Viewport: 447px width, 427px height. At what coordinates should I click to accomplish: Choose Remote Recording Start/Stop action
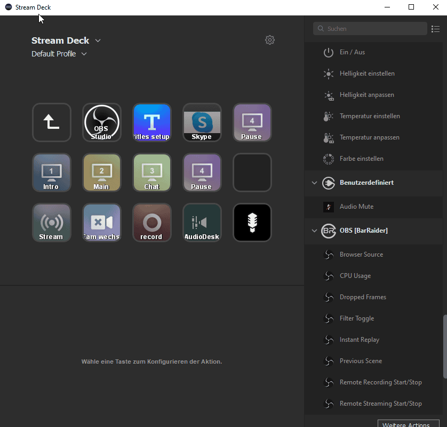coord(373,383)
